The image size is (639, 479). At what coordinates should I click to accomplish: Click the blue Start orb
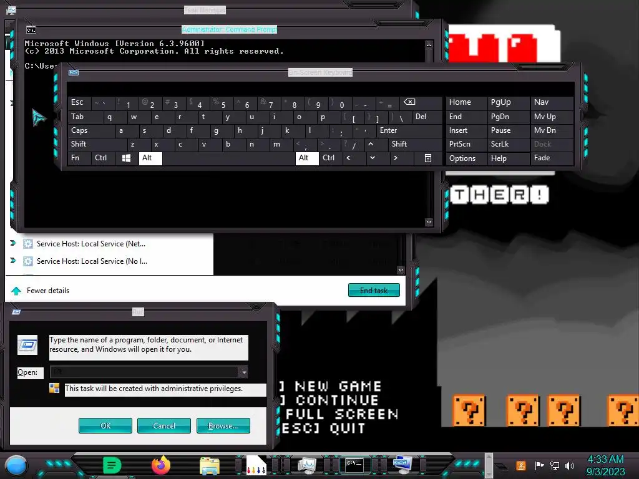point(16,465)
